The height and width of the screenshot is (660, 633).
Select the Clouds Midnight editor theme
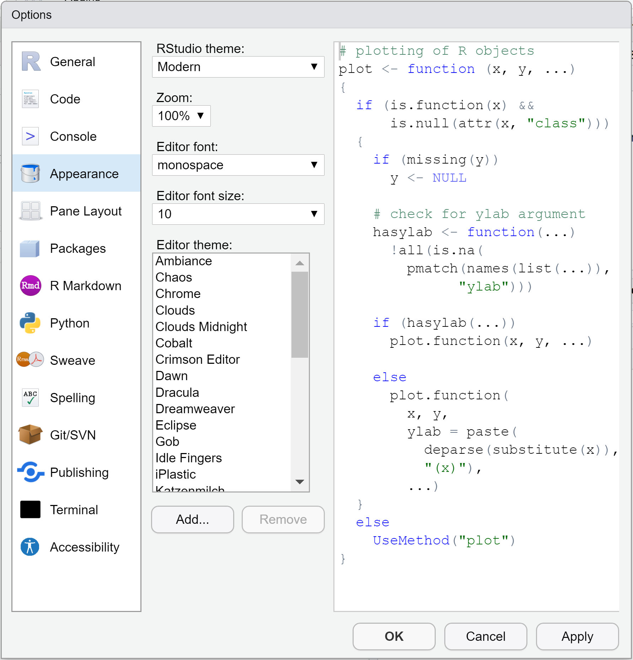222,327
